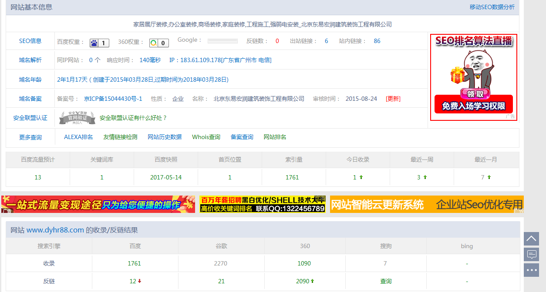Viewport: 546px width, 292px height.
Task: Click the red [更新] link
Action: [393, 99]
